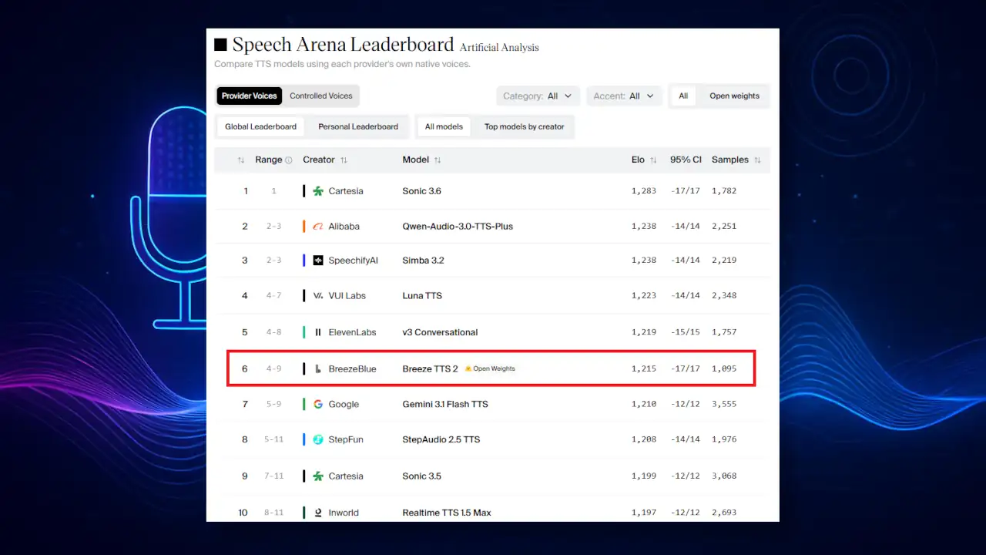Click the Inworld creator name
Screen dimensions: 986x555
click(x=344, y=513)
